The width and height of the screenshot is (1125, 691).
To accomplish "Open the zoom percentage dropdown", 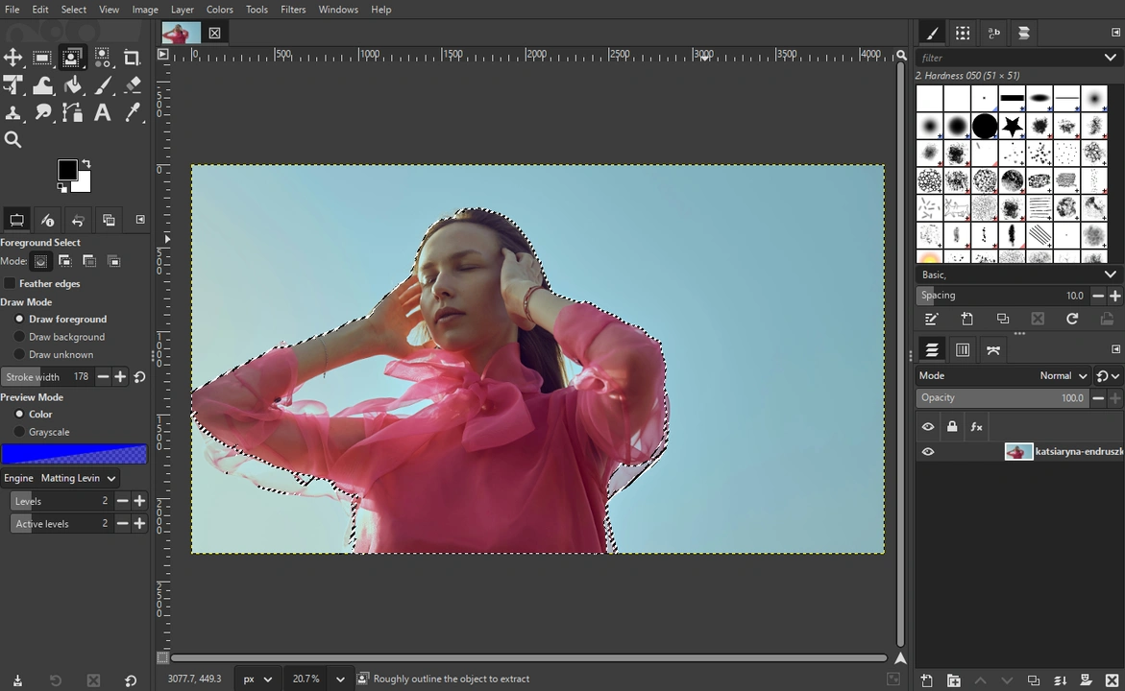I will (340, 679).
